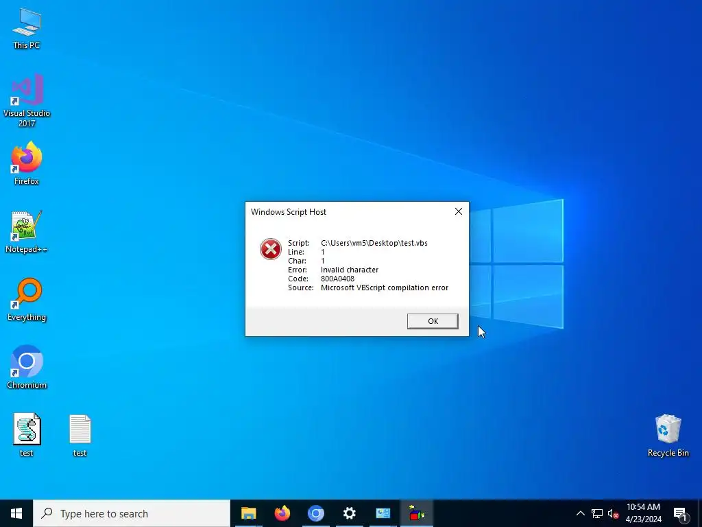The height and width of the screenshot is (527, 702).
Task: Click the error code 800A0408
Action: (337, 279)
